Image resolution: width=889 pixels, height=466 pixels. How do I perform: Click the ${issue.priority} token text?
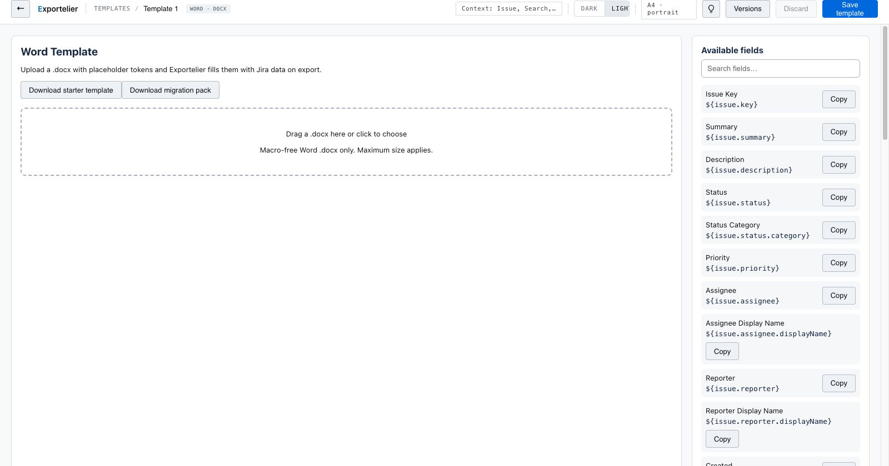[742, 269]
